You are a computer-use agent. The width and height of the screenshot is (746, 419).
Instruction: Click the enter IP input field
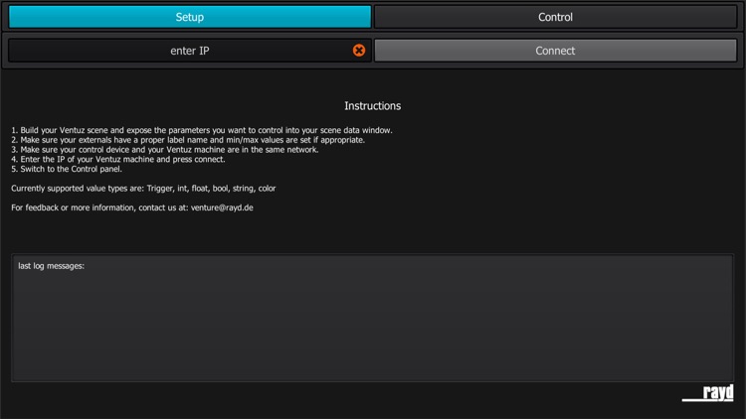(190, 51)
